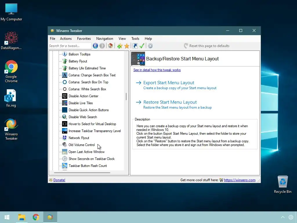Go to the Home page icon
This screenshot has height=223, width=297.
click(x=110, y=46)
